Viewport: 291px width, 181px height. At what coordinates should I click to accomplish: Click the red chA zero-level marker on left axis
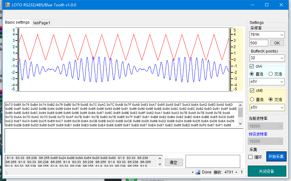(x=17, y=59)
